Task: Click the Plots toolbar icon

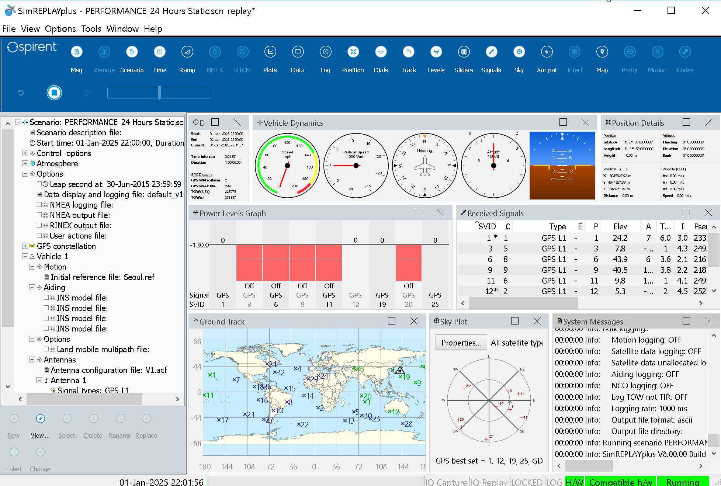Action: click(270, 52)
